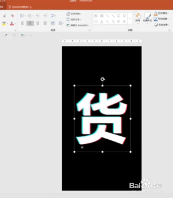Click the bullets list icon
This screenshot has height=198, width=173.
tap(22, 16)
